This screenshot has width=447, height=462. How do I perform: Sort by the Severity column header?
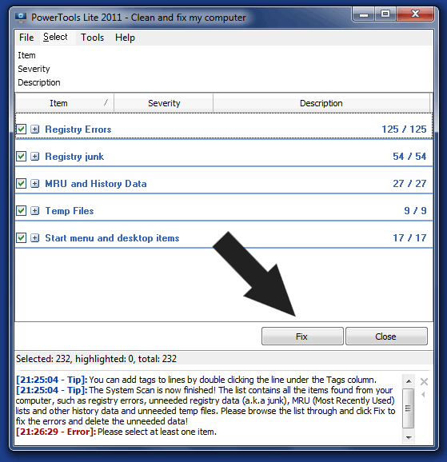pos(164,103)
